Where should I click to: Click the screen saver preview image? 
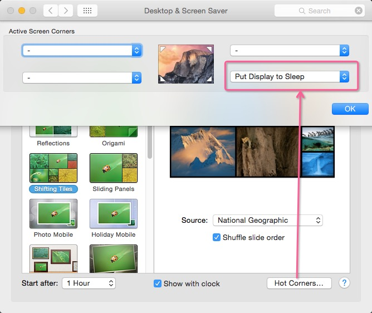(252, 152)
